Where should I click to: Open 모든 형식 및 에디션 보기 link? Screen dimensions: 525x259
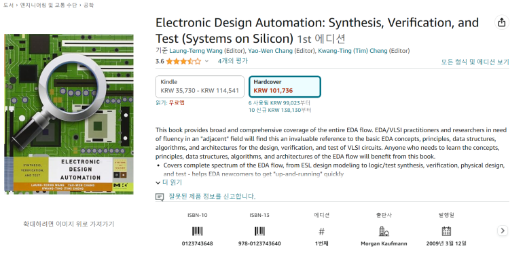(x=475, y=62)
